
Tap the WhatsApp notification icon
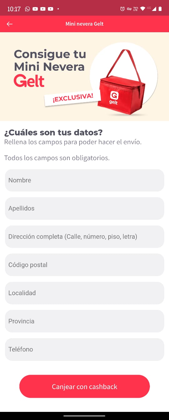coord(28,9)
